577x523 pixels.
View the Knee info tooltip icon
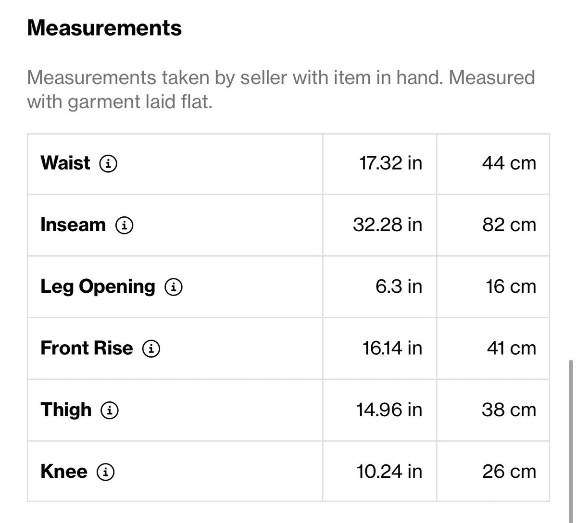coord(106,472)
